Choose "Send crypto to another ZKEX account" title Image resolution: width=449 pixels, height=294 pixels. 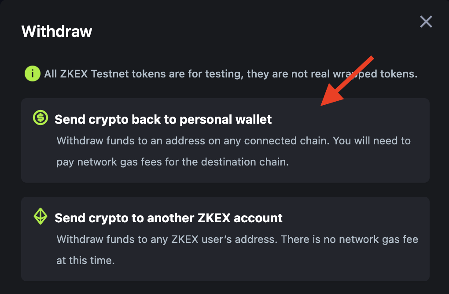[168, 218]
